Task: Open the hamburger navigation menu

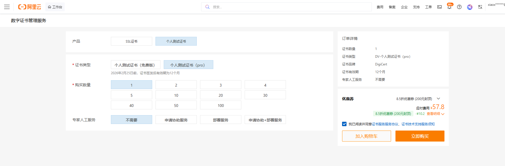Action: click(7, 7)
